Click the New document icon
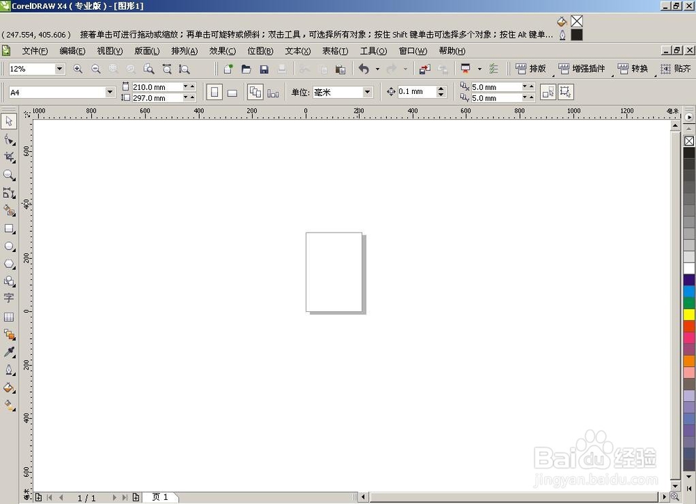 [228, 69]
